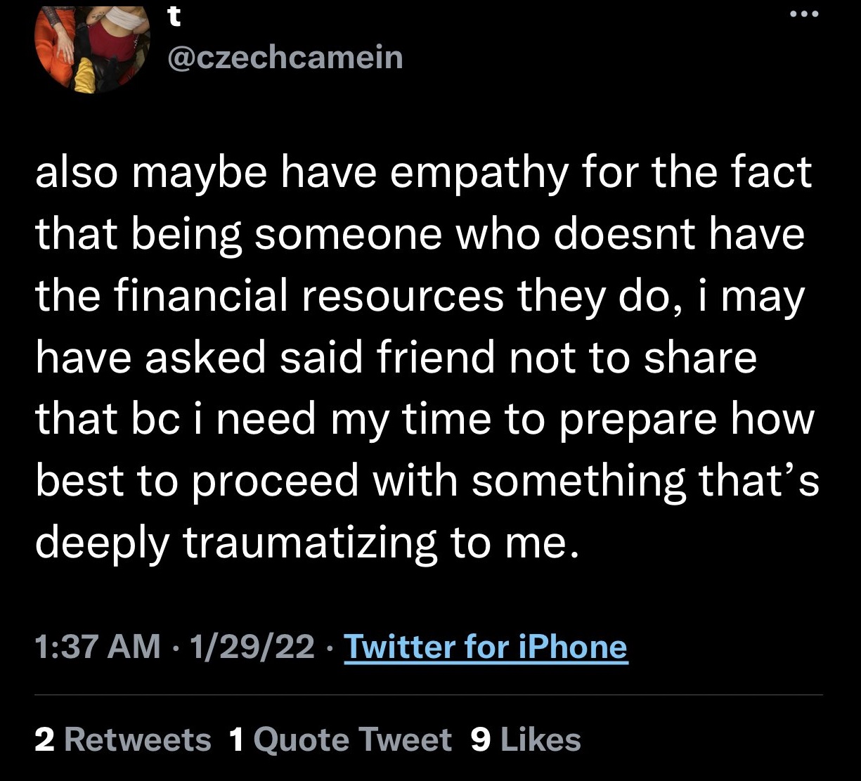Click the word "someone" in the tweet
This screenshot has height=781, width=861.
point(347,236)
